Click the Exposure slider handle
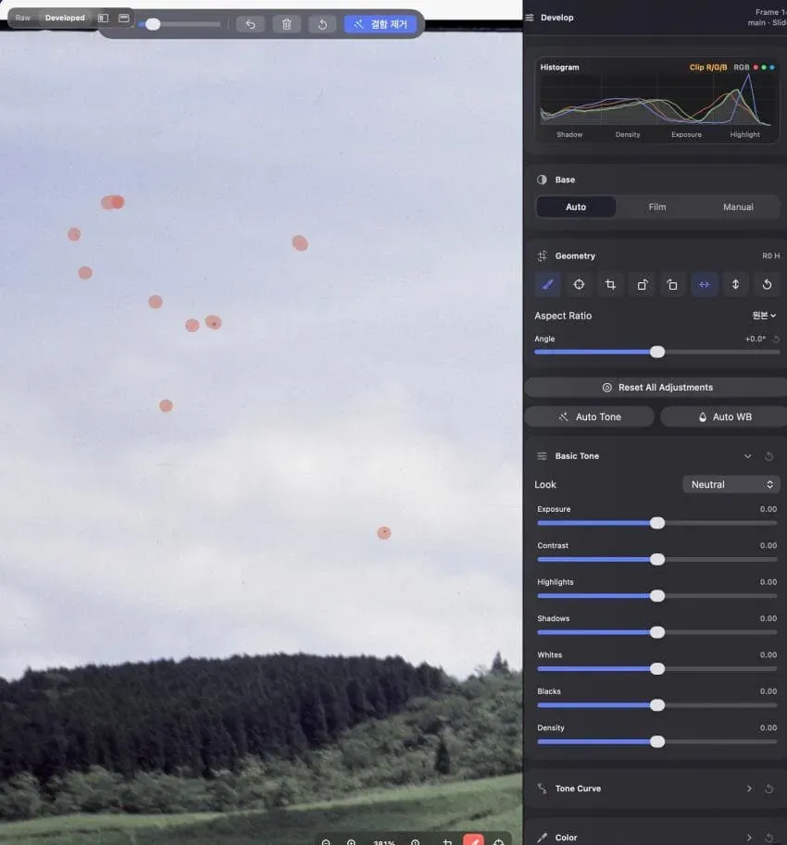Viewport: 787px width, 845px height. coord(657,523)
